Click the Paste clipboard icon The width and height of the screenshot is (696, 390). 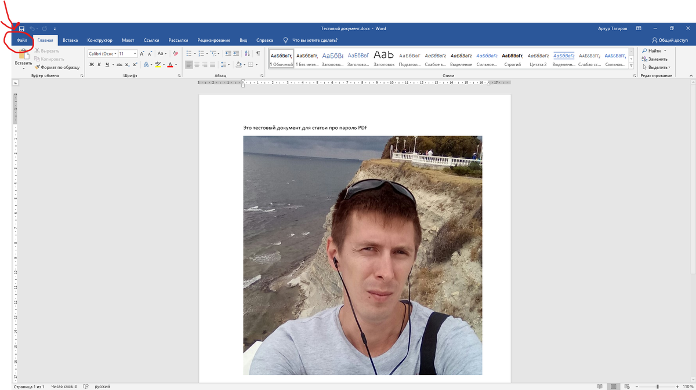pos(24,54)
